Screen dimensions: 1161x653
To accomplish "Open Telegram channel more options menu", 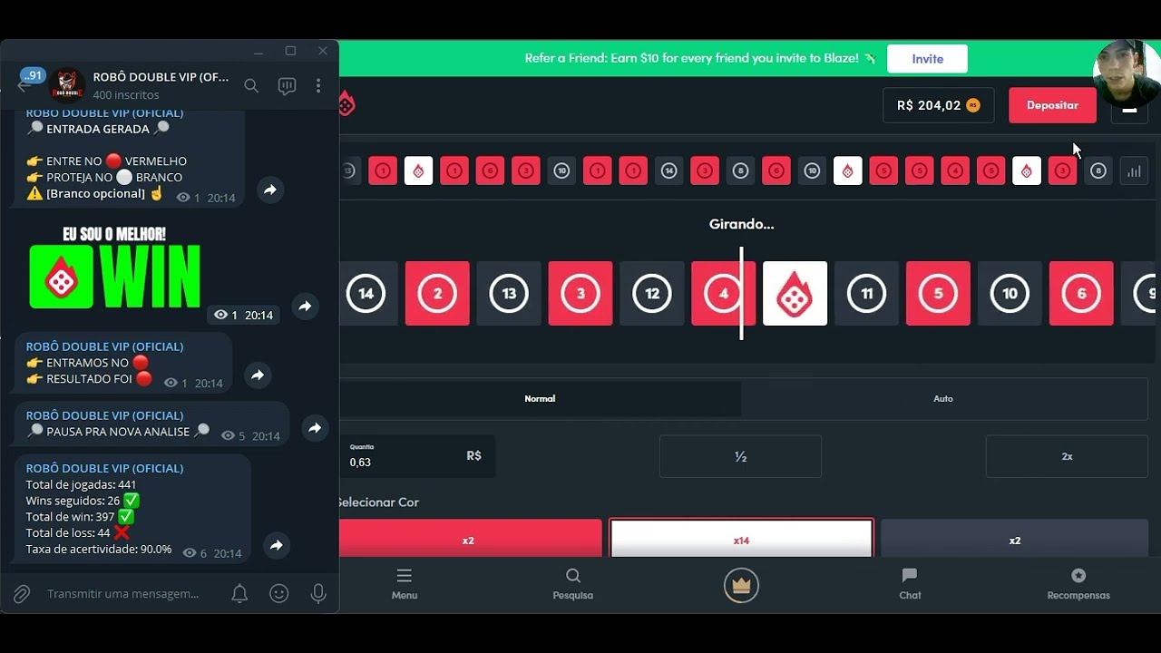I will click(318, 85).
